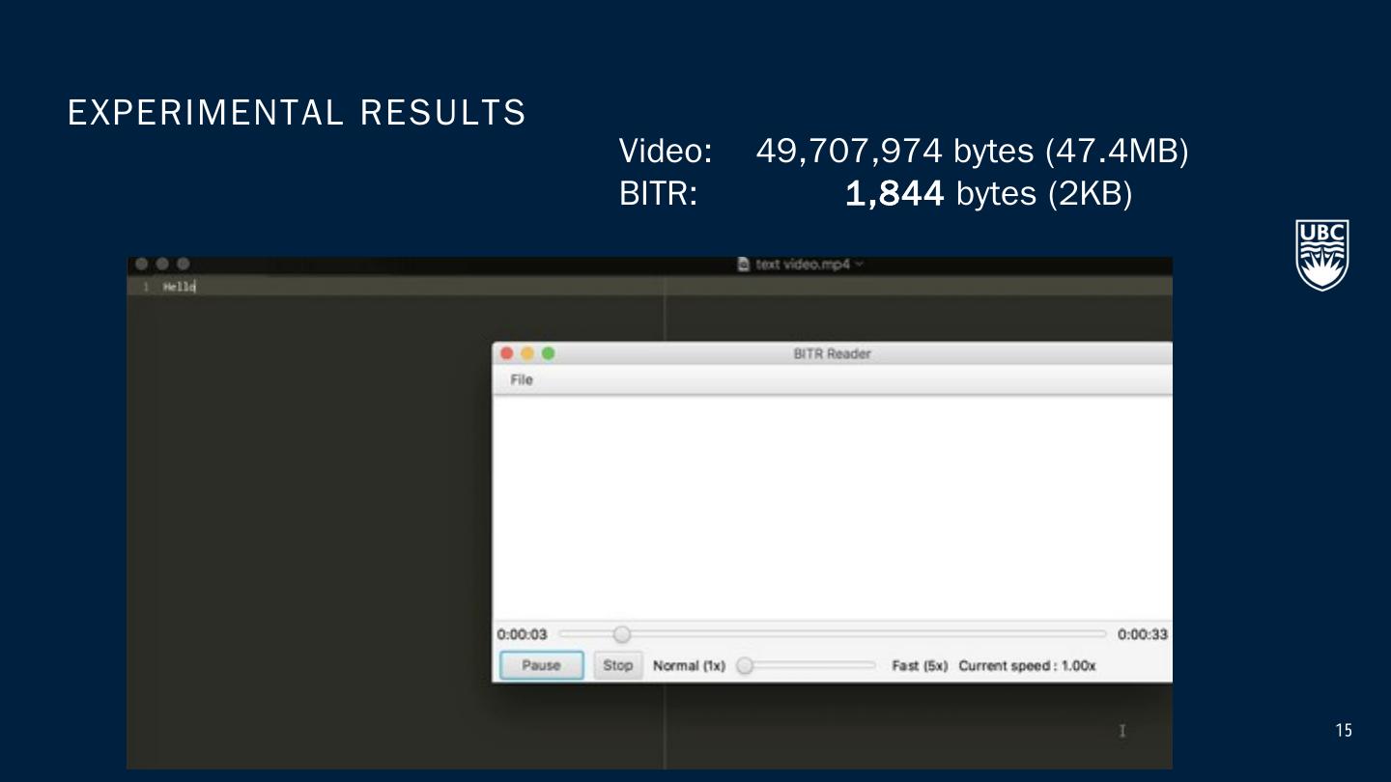Click the EXPERIMENTAL RESULTS heading
The image size is (1391, 782).
tap(297, 113)
